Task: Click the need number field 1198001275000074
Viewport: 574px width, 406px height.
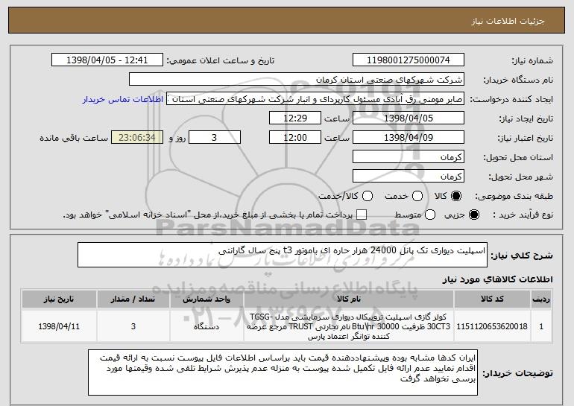Action: pos(409,60)
